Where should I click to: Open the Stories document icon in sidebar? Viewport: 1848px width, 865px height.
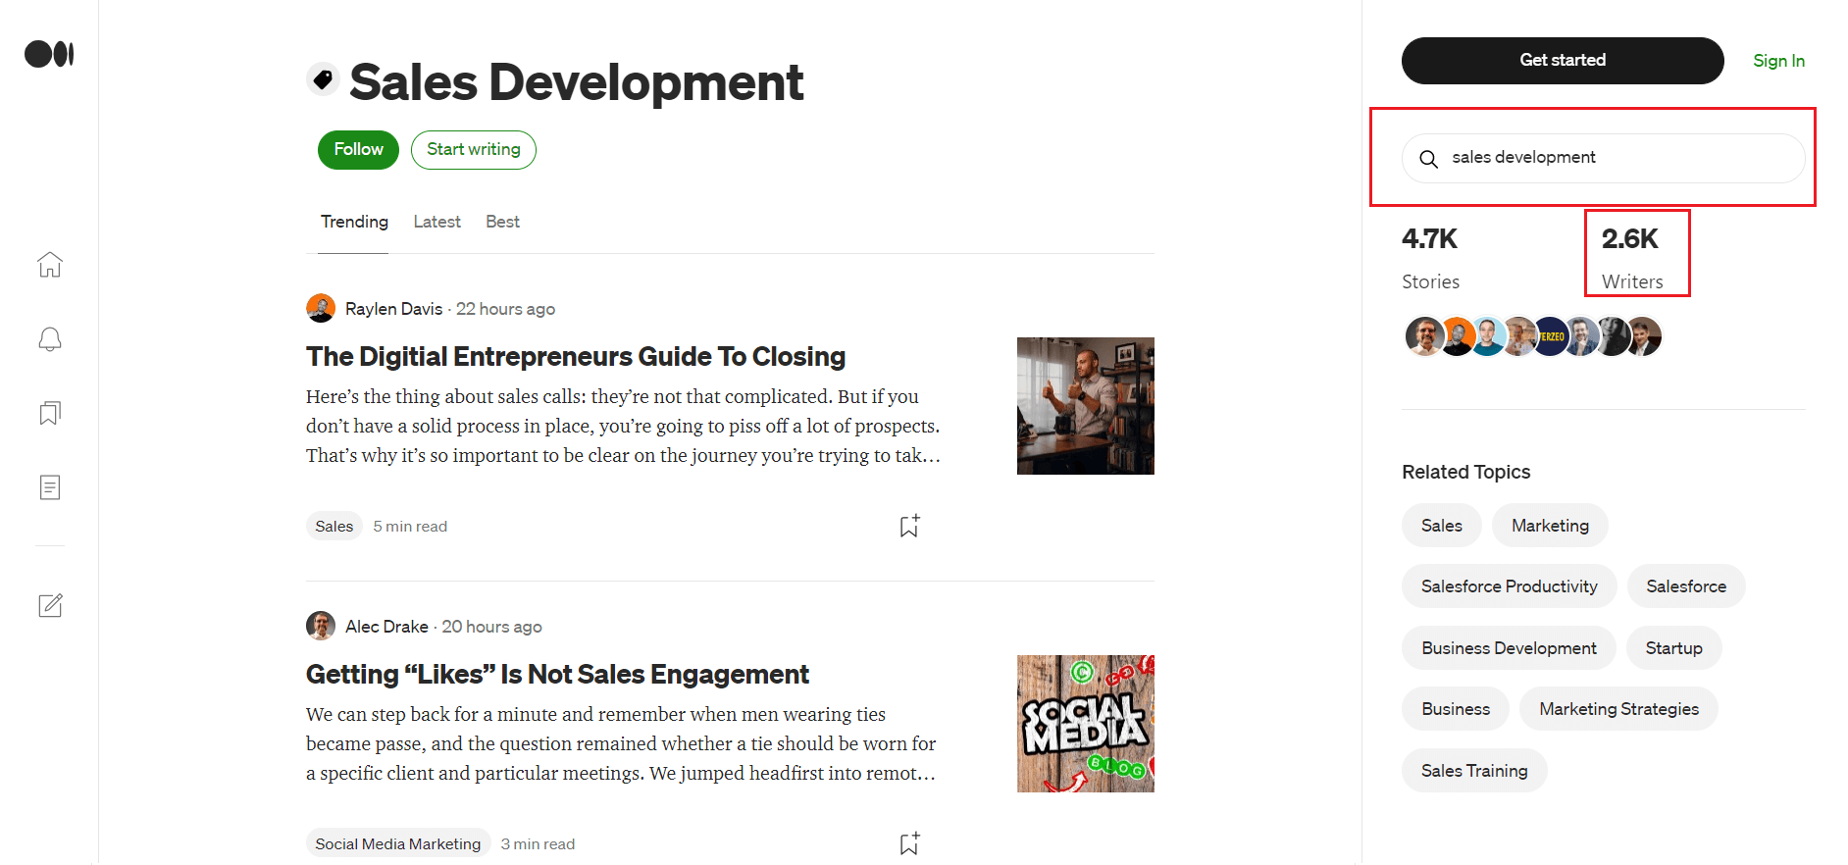(50, 487)
